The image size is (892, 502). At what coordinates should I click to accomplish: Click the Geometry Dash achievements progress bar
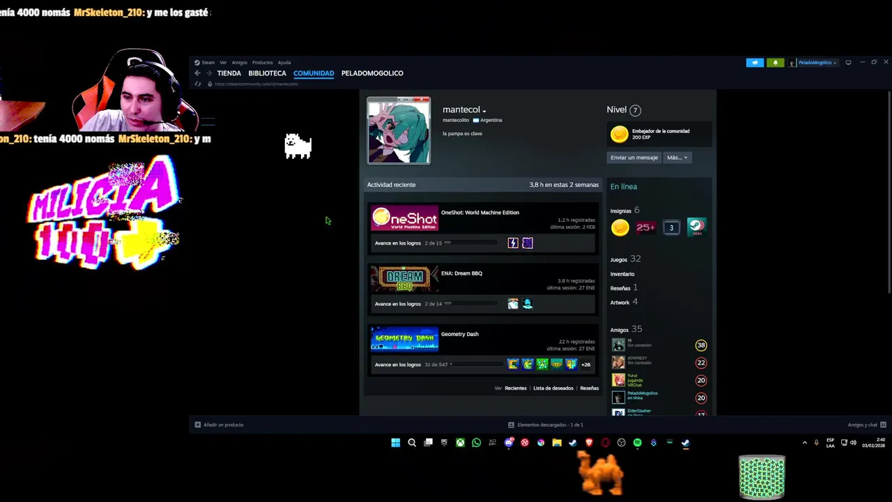point(476,364)
